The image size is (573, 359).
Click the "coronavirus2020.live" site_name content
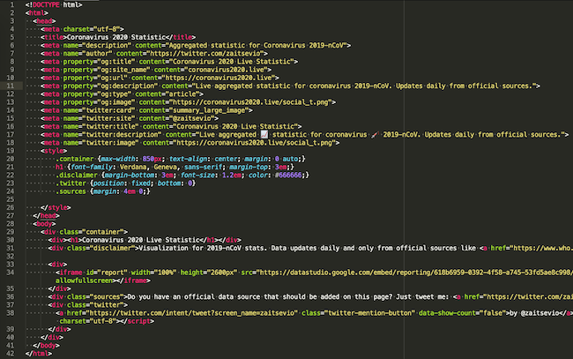[226, 70]
